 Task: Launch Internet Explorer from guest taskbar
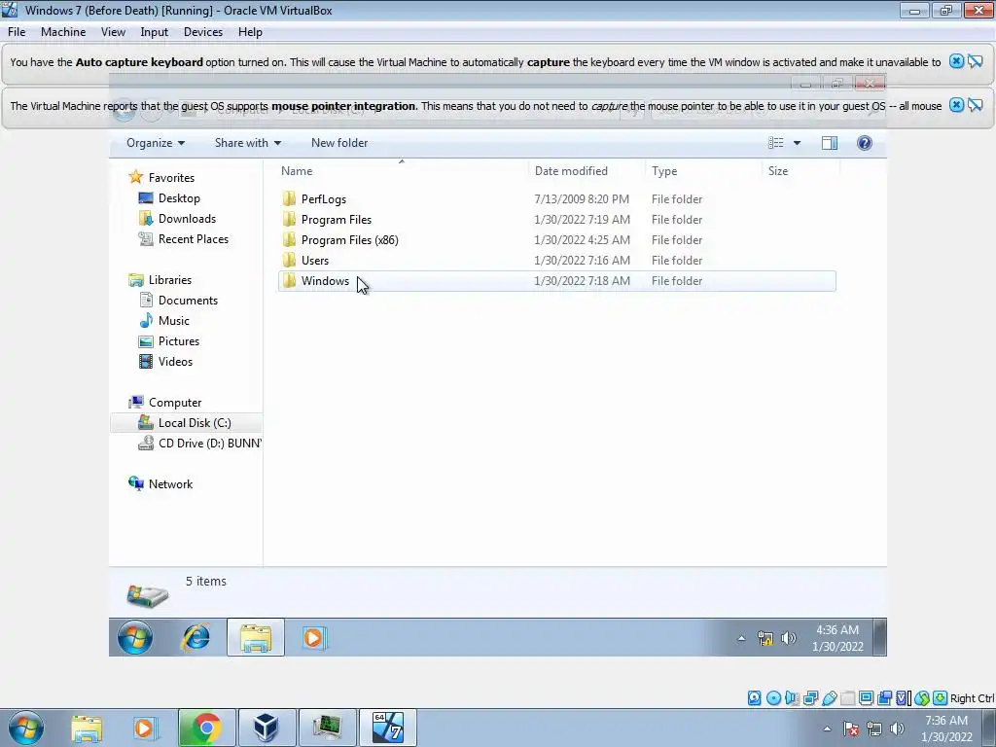pyautogui.click(x=196, y=638)
